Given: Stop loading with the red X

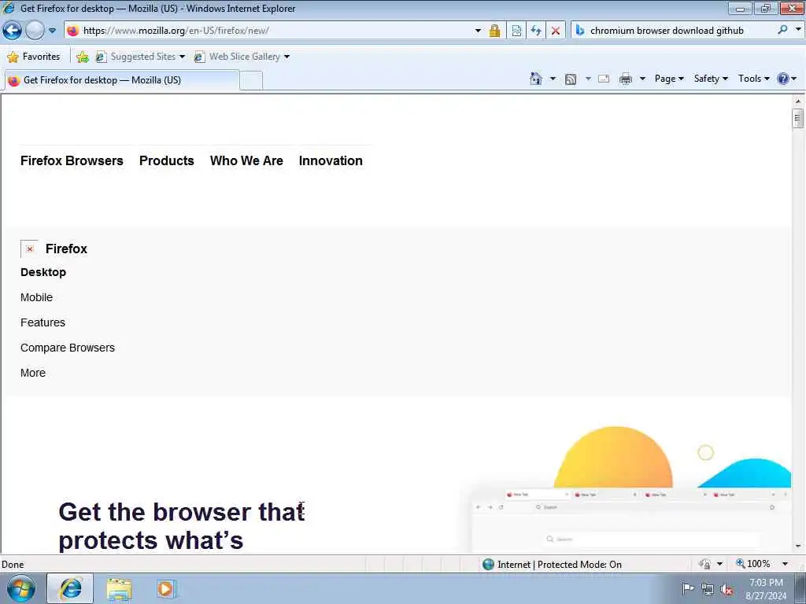Looking at the screenshot, I should click(556, 31).
